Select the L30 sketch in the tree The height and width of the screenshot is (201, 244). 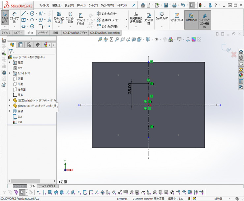pos(20,122)
